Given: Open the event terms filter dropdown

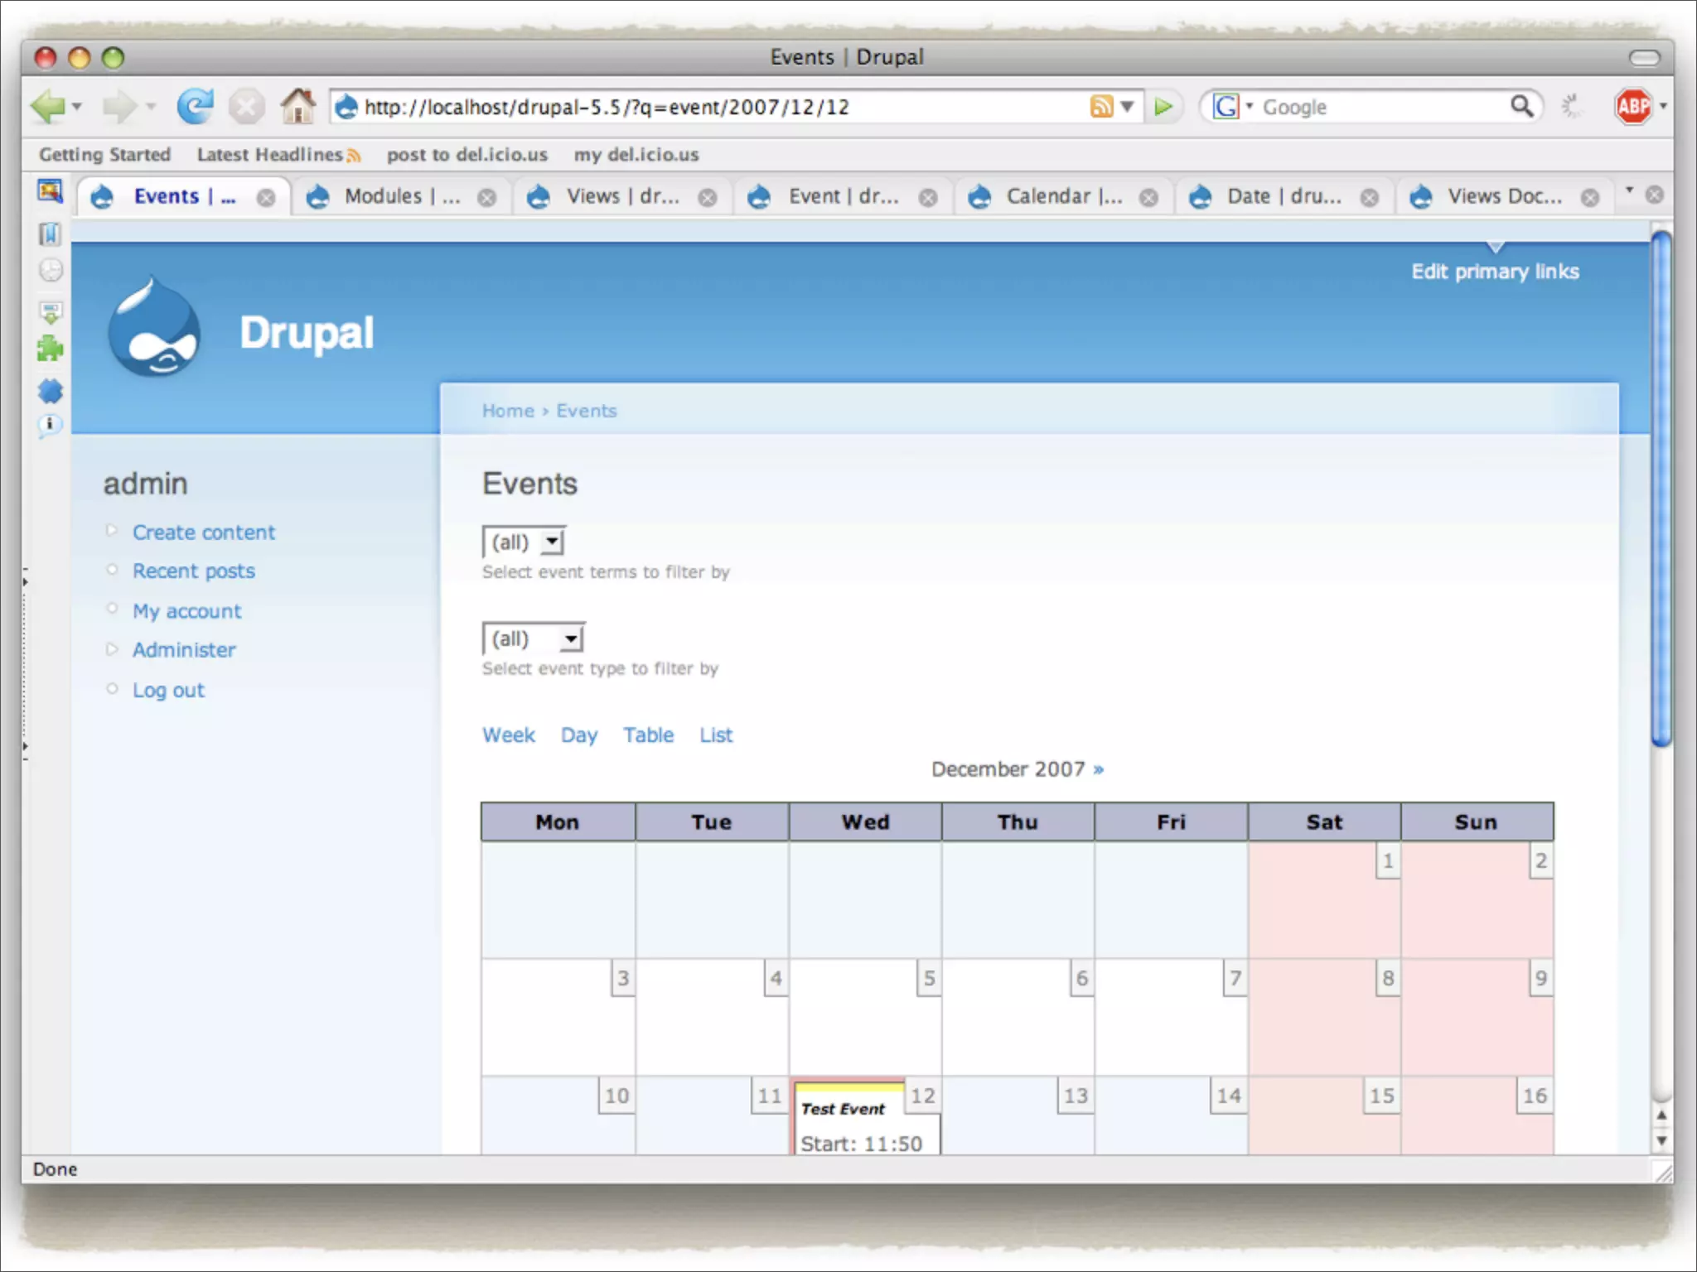Looking at the screenshot, I should [x=524, y=542].
